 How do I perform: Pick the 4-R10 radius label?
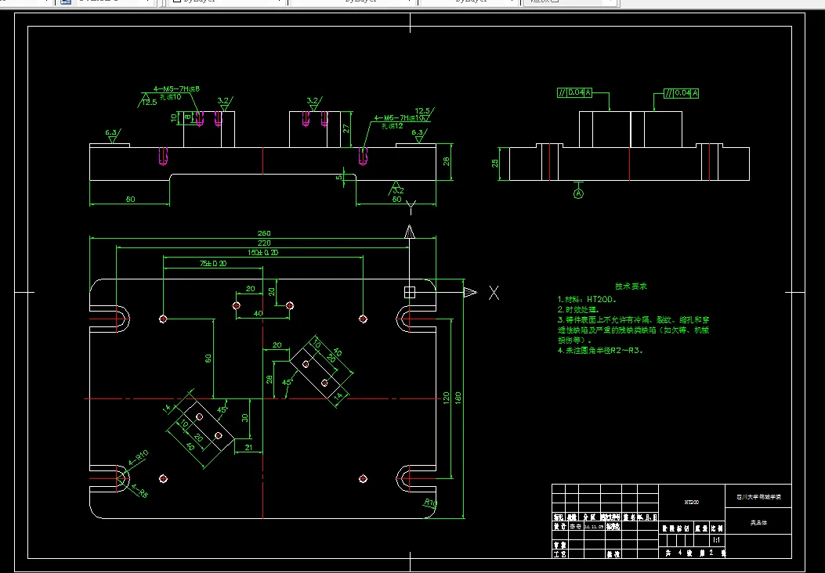[x=138, y=457]
